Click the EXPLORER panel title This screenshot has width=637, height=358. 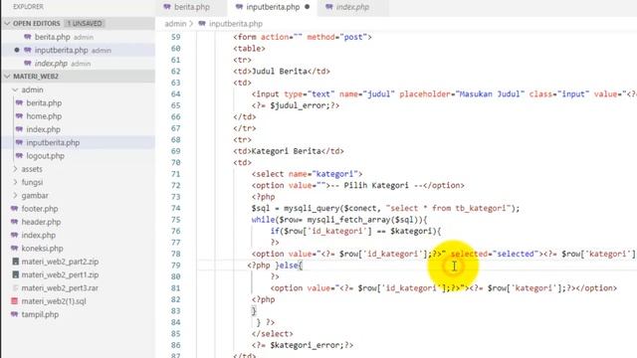(28, 7)
